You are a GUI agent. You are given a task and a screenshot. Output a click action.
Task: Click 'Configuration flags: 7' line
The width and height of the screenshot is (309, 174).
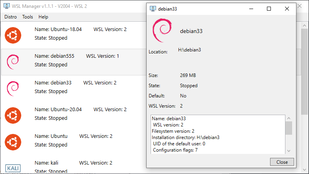click(175, 150)
